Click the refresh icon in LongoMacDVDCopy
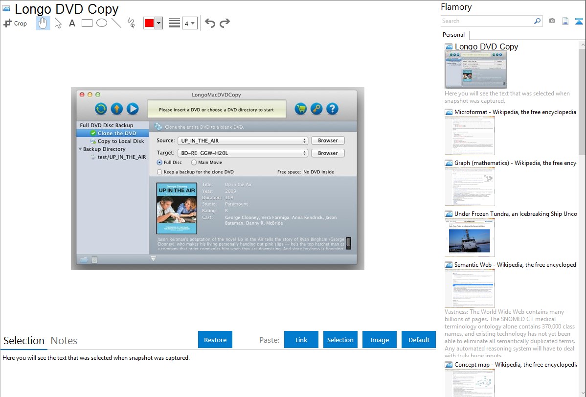Image resolution: width=586 pixels, height=397 pixels. pyautogui.click(x=101, y=109)
